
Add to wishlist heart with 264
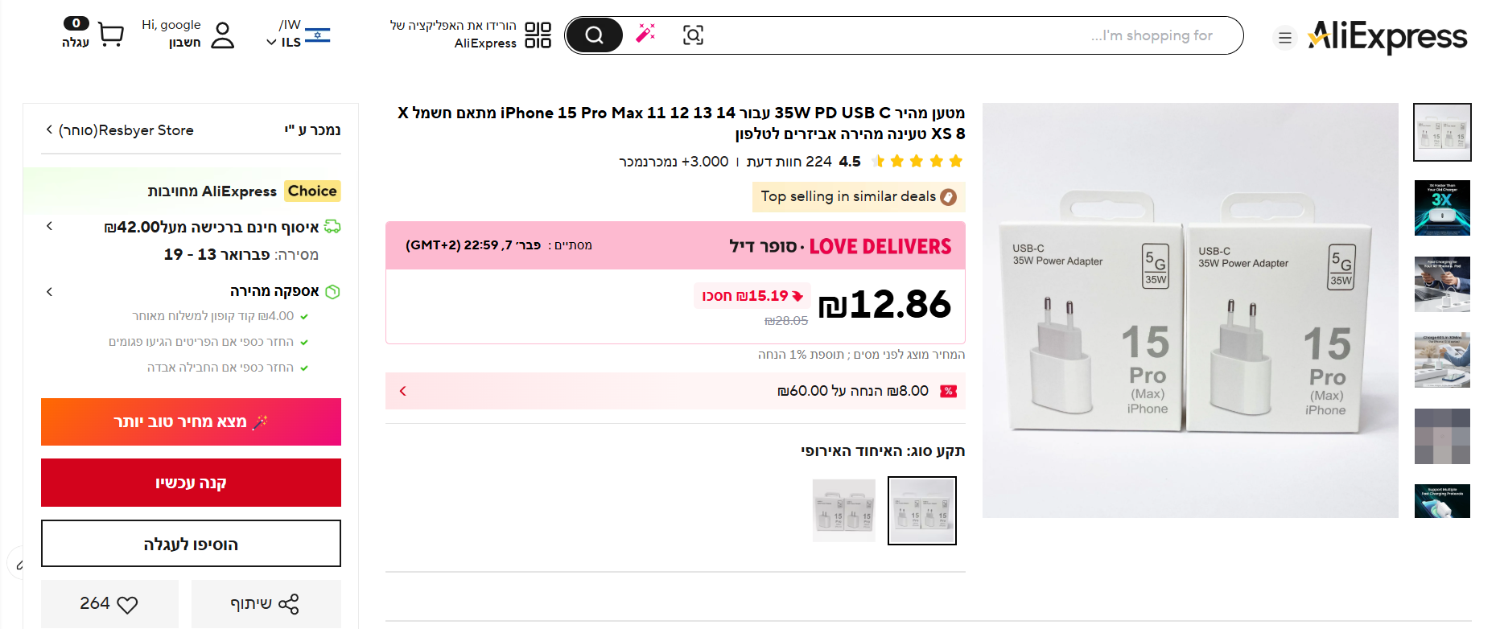coord(109,603)
